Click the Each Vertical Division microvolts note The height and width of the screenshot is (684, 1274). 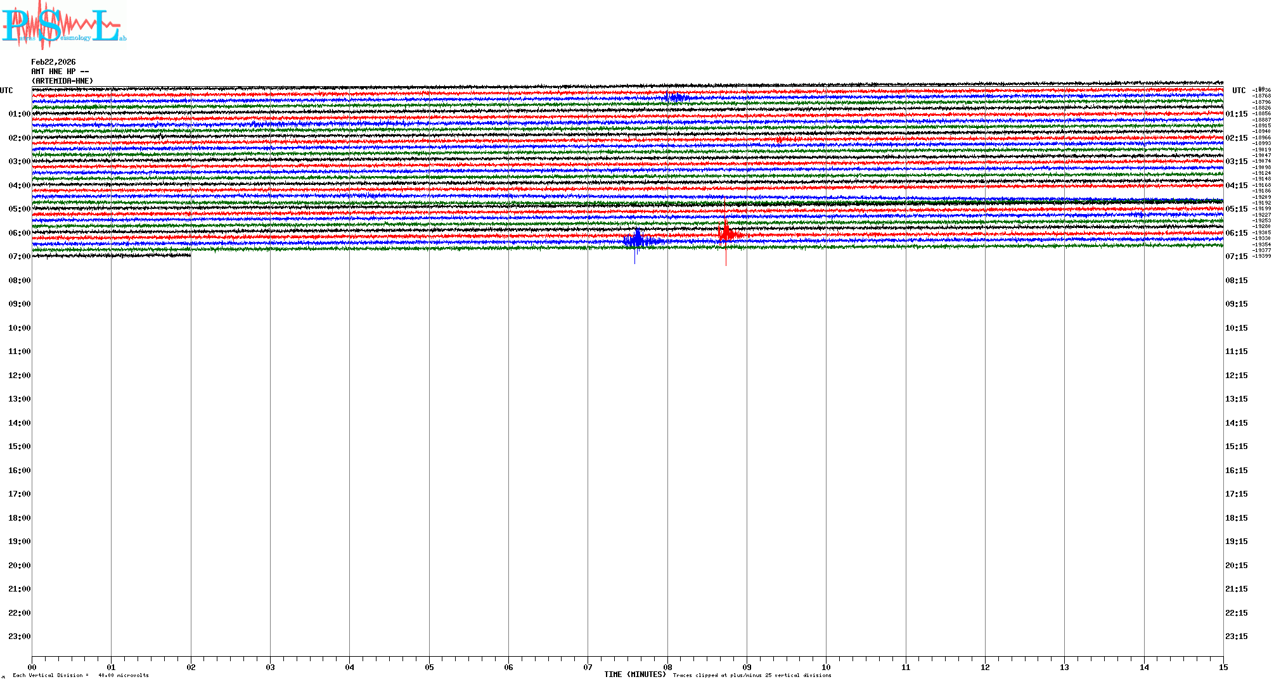80,675
